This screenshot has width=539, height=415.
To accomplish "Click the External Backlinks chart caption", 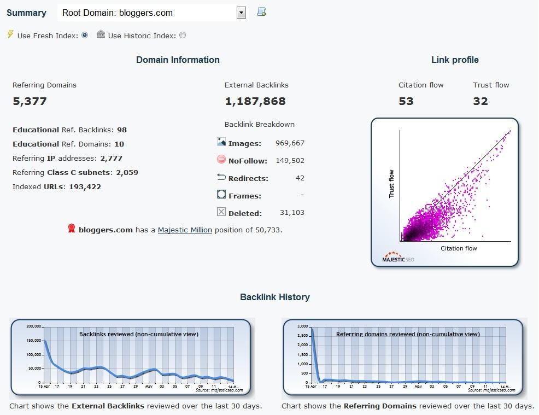I will click(136, 406).
